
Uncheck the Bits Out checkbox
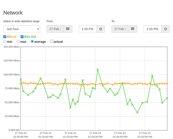click(x=22, y=37)
